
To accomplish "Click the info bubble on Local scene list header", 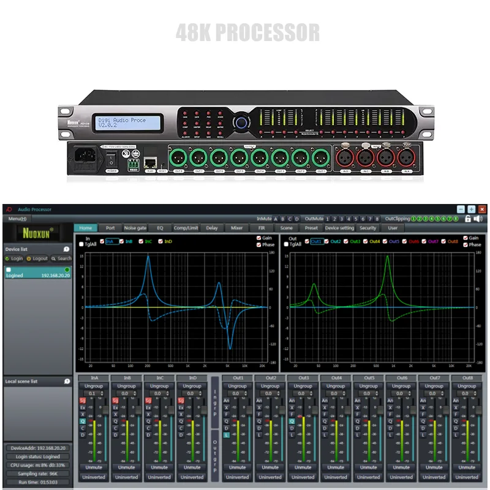I will click(67, 380).
